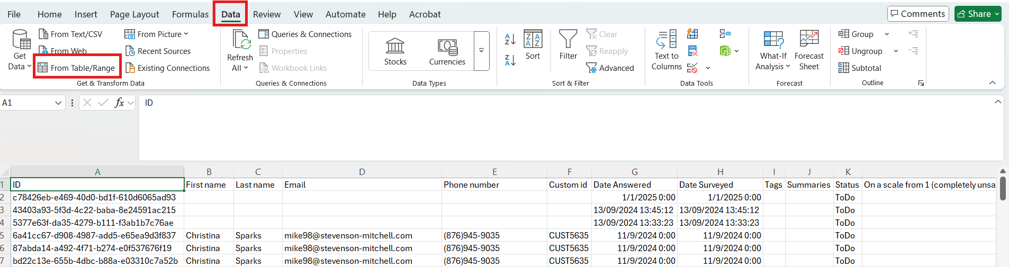Sort ascending with the A to Z icon
The image size is (1009, 267).
[510, 39]
